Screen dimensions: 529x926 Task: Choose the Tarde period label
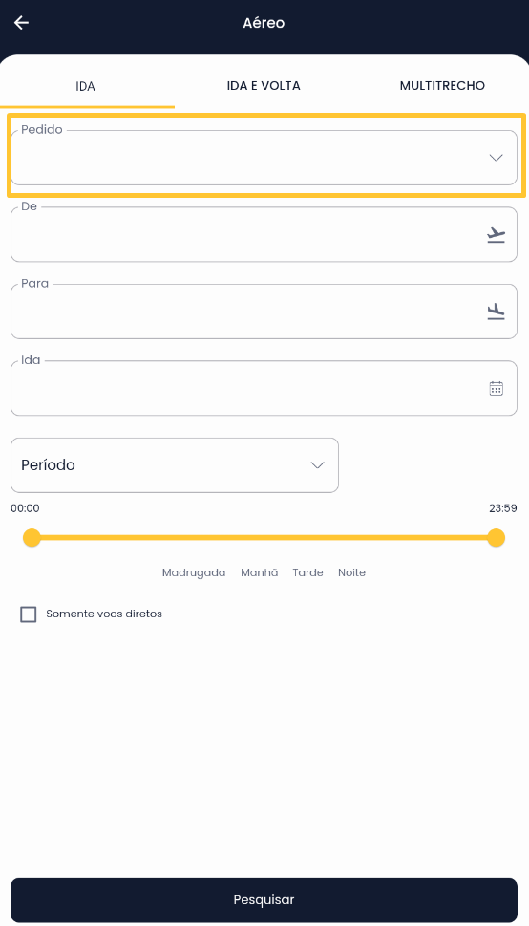coord(307,572)
